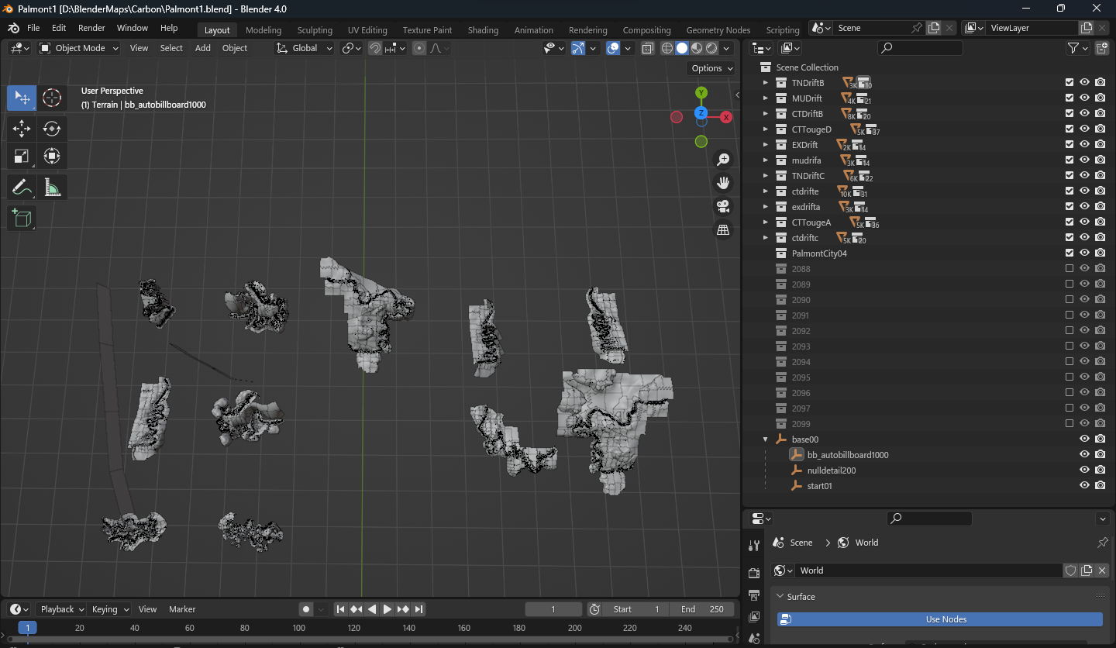1116x648 pixels.
Task: Open the Render menu
Action: [x=91, y=28]
